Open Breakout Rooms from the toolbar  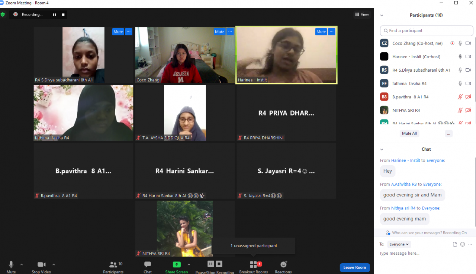pyautogui.click(x=254, y=267)
